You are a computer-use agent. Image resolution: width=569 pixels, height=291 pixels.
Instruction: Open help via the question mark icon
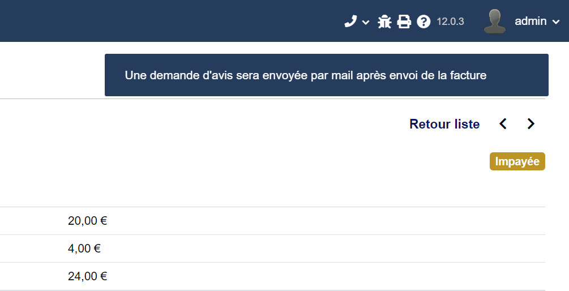(423, 22)
